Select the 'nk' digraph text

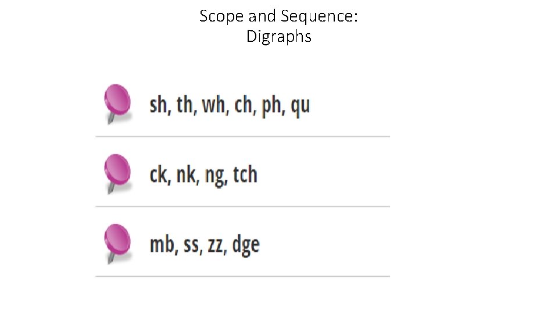(186, 175)
